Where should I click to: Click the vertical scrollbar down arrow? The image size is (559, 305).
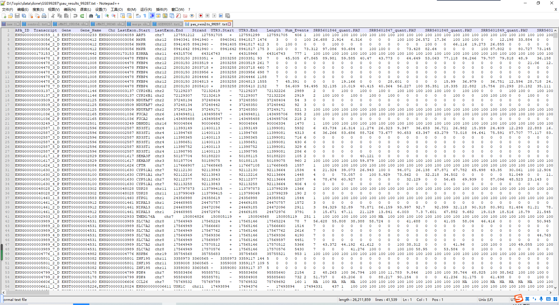pyautogui.click(x=556, y=288)
